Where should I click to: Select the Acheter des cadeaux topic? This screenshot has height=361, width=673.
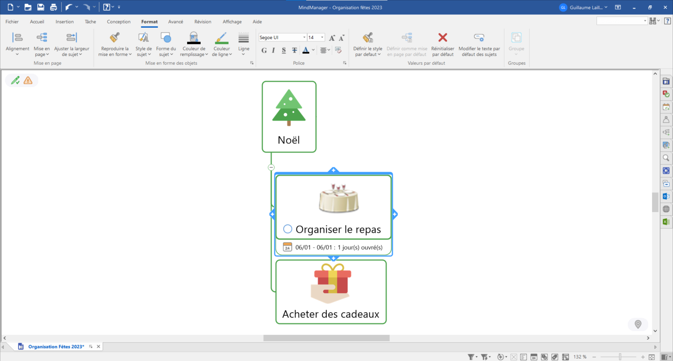pos(331,314)
